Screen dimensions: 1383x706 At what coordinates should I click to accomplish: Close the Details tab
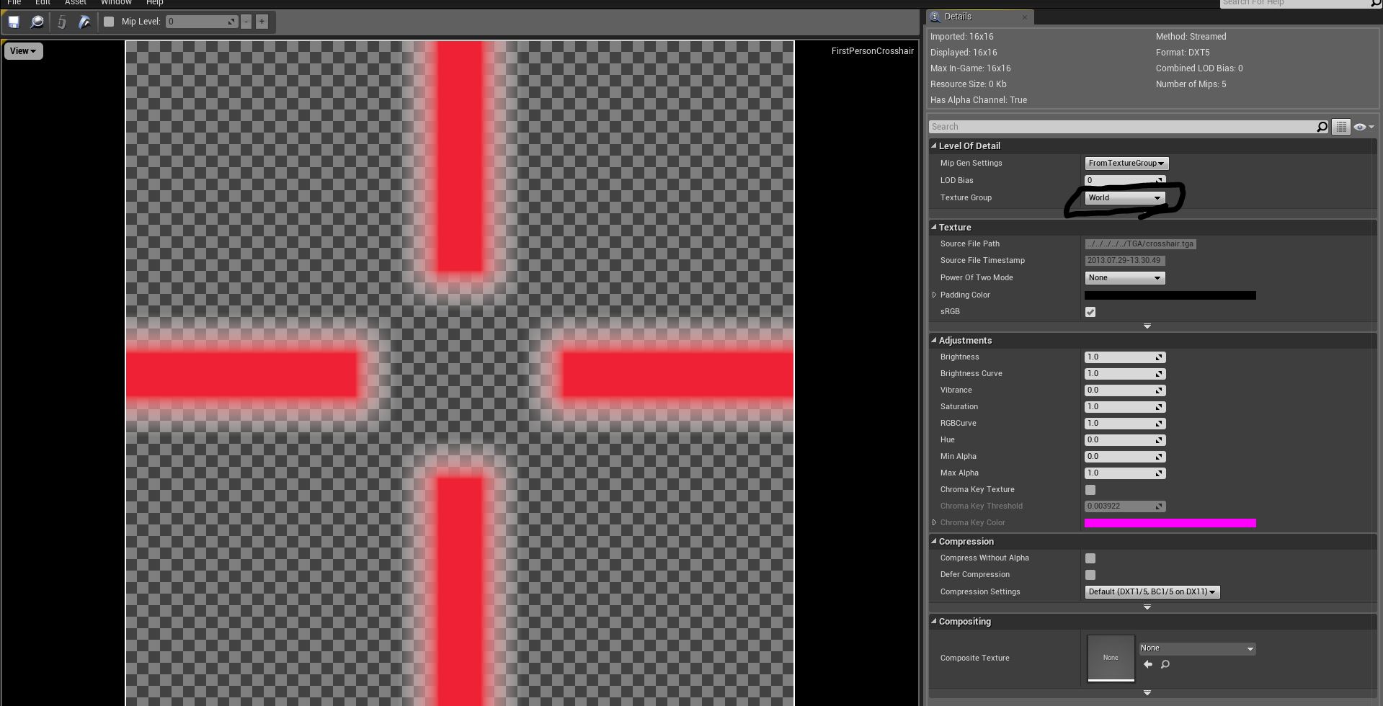[x=1025, y=17]
